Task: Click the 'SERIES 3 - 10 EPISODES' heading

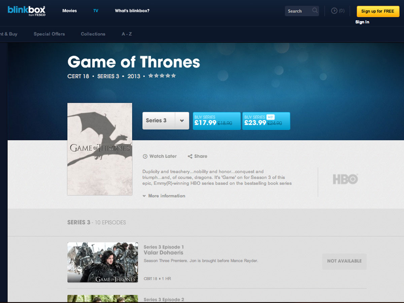Action: pyautogui.click(x=97, y=223)
